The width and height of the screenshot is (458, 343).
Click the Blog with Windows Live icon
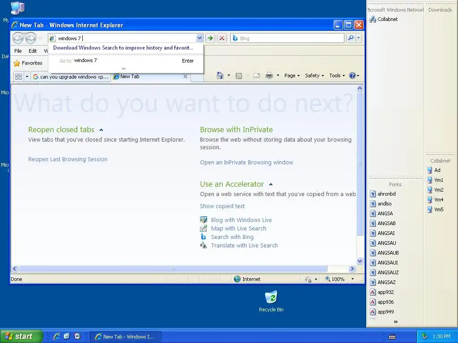[x=204, y=220]
